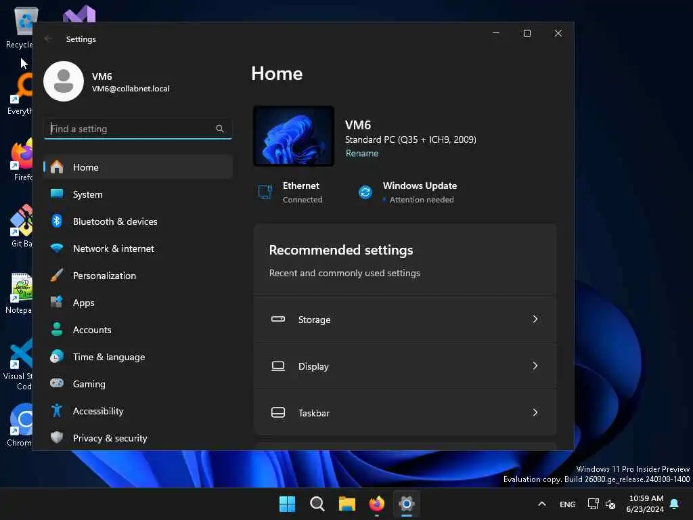
Task: Click the Apps grid icon
Action: pos(57,302)
